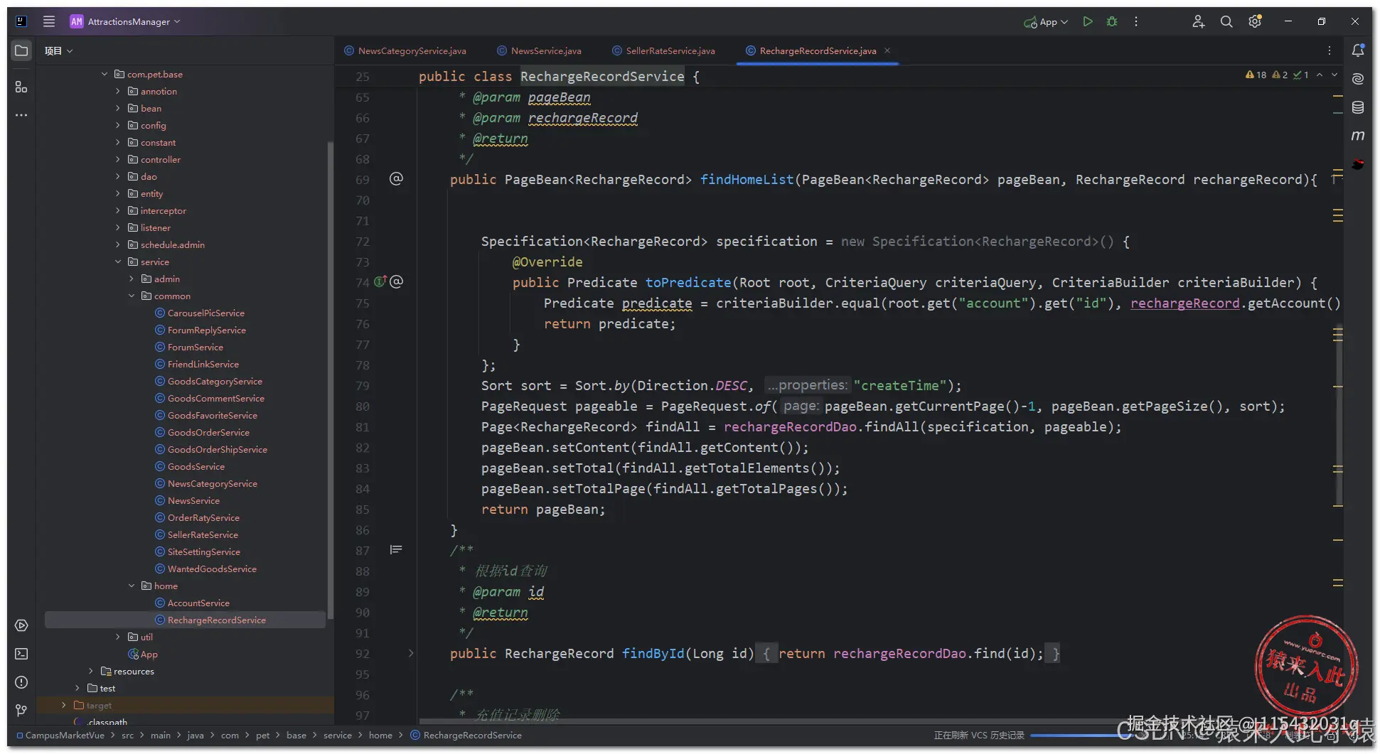Click the project tree scrollbar
The image size is (1380, 754).
[x=330, y=380]
